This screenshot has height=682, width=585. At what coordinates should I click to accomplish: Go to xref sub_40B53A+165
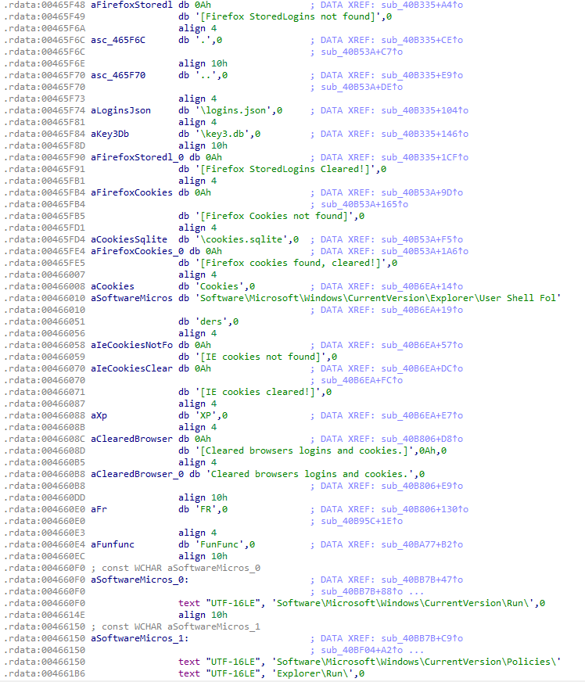click(x=361, y=204)
